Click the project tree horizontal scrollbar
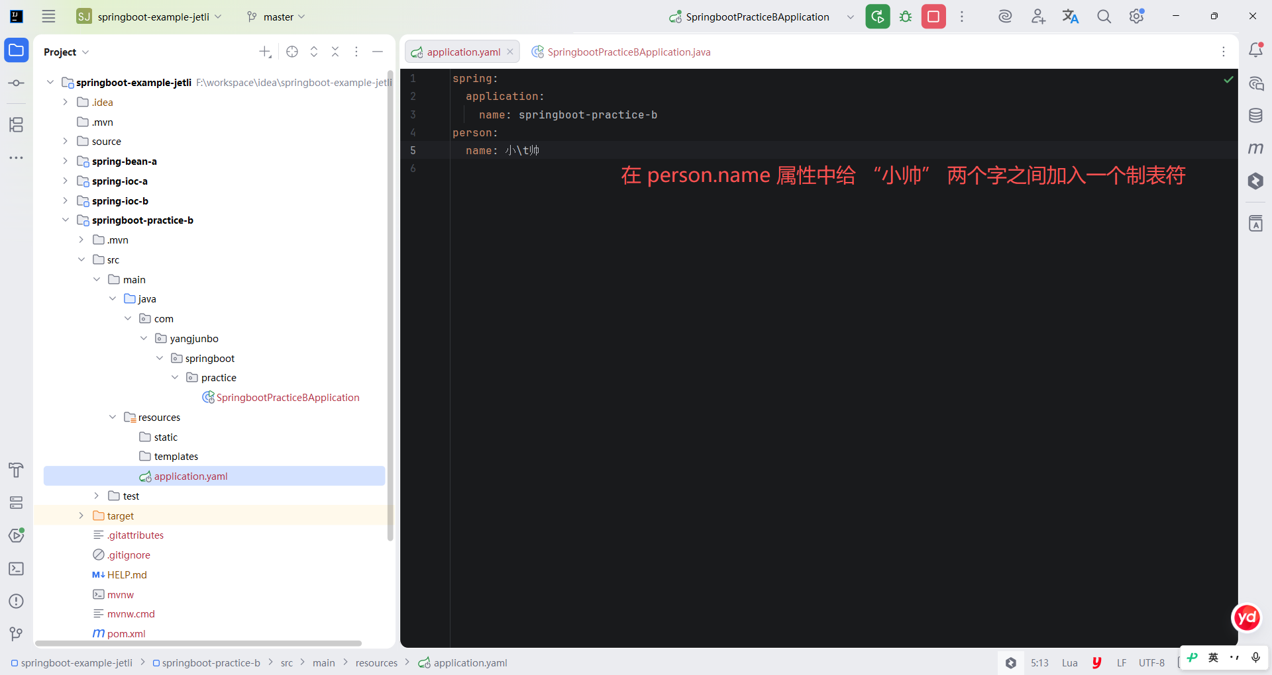Image resolution: width=1272 pixels, height=675 pixels. pyautogui.click(x=199, y=643)
